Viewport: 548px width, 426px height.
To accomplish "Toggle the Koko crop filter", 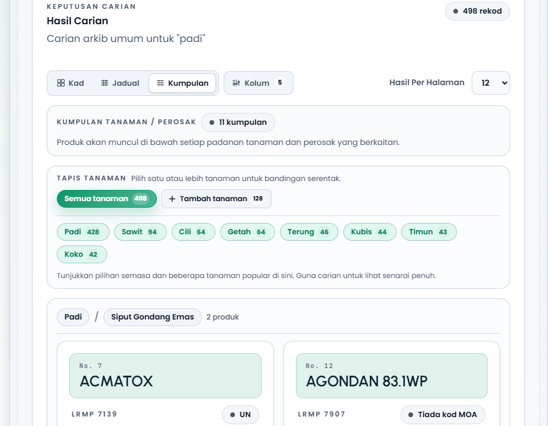I will pyautogui.click(x=82, y=254).
